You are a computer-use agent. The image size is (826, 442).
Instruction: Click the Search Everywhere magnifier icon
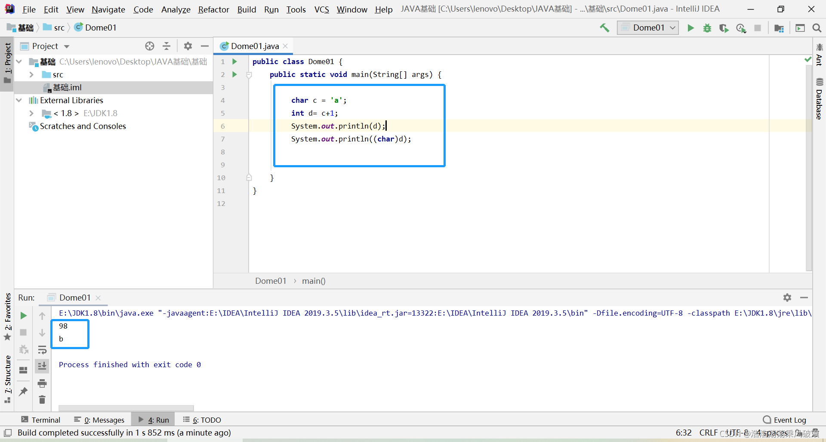pyautogui.click(x=817, y=28)
